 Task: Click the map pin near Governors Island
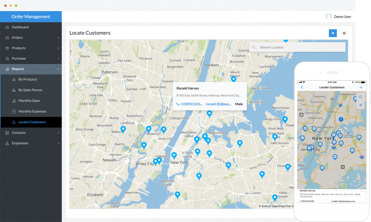[x=177, y=195]
